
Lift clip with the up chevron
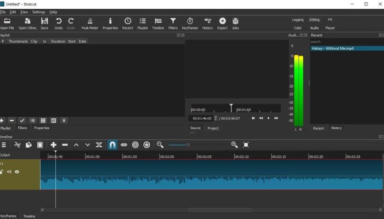coord(76,145)
